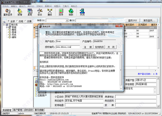Click the detail panel scrollbar down arrow

[x=158, y=106]
